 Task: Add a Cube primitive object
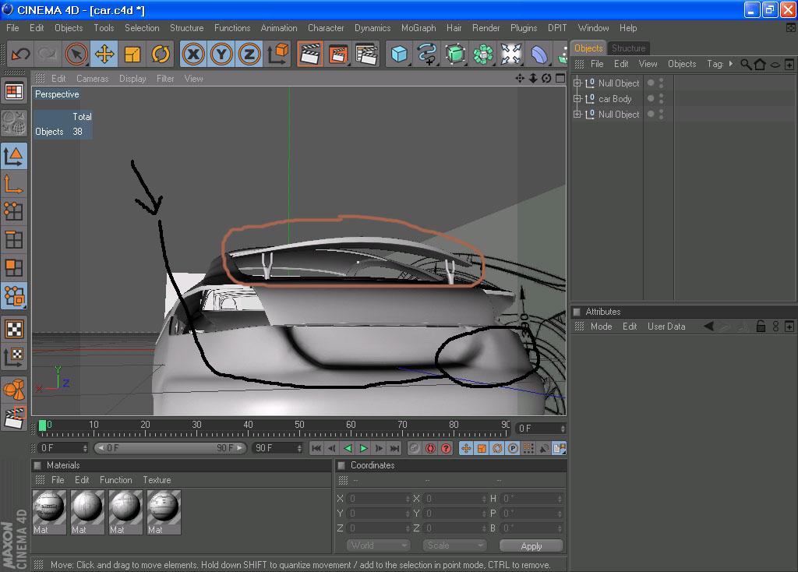[399, 54]
